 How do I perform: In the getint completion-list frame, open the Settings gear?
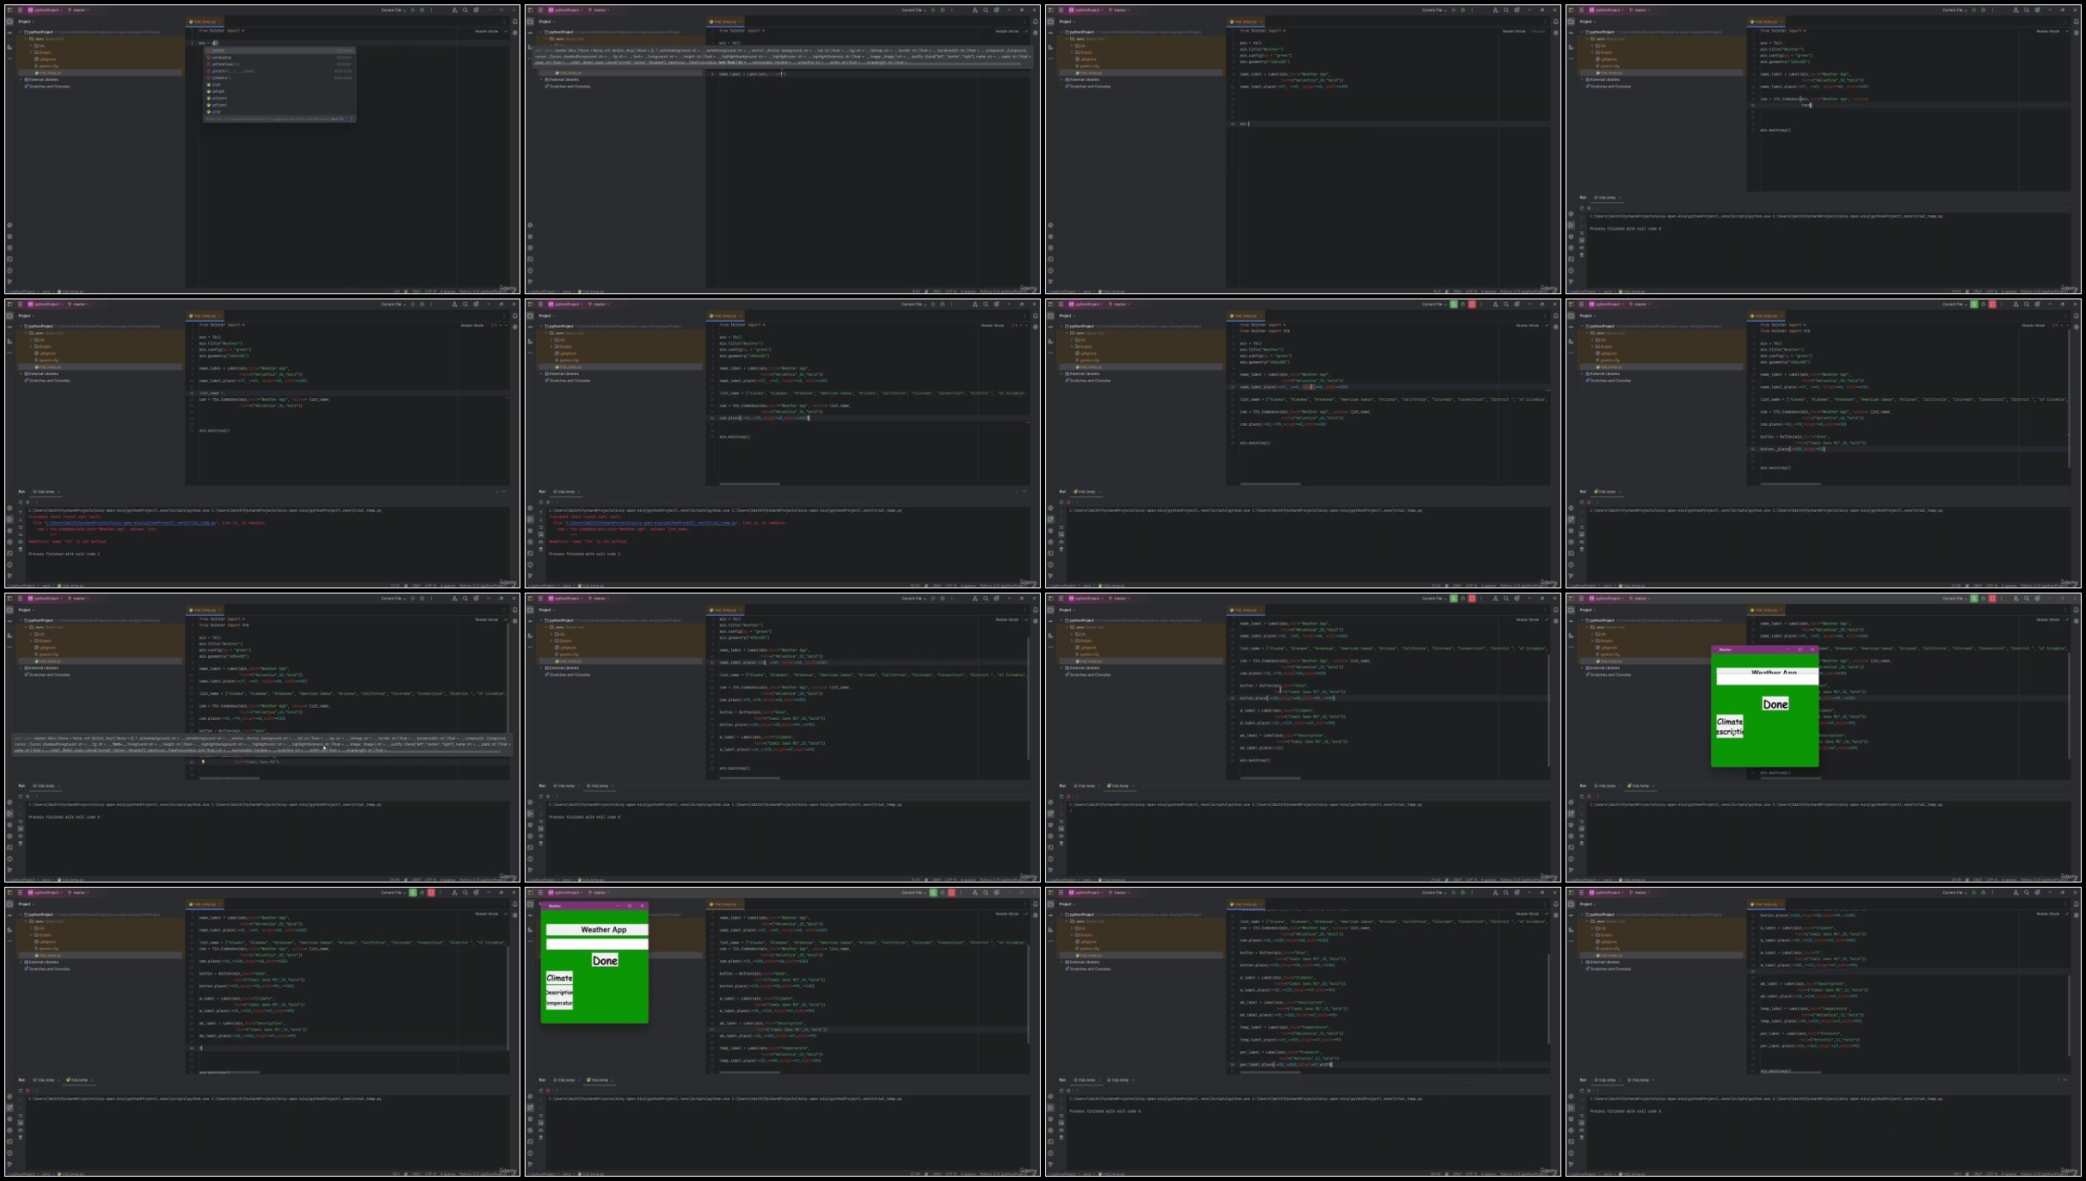(476, 10)
